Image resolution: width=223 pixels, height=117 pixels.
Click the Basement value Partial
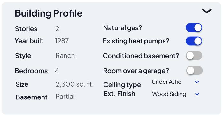(x=65, y=97)
